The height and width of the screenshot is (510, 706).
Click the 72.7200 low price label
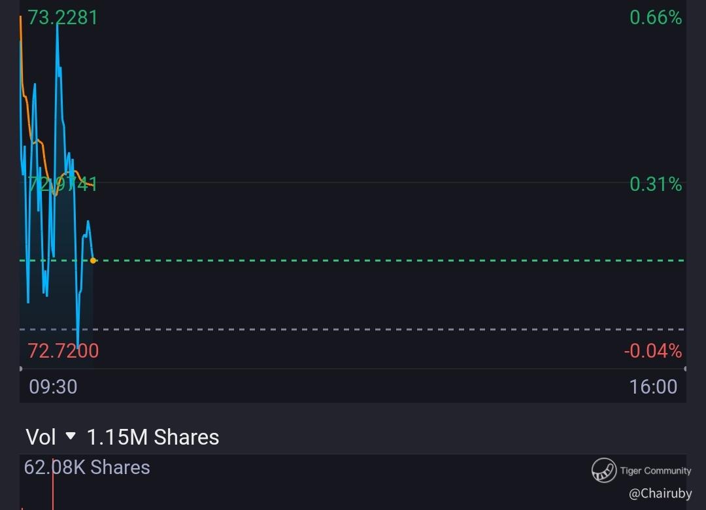tap(63, 351)
